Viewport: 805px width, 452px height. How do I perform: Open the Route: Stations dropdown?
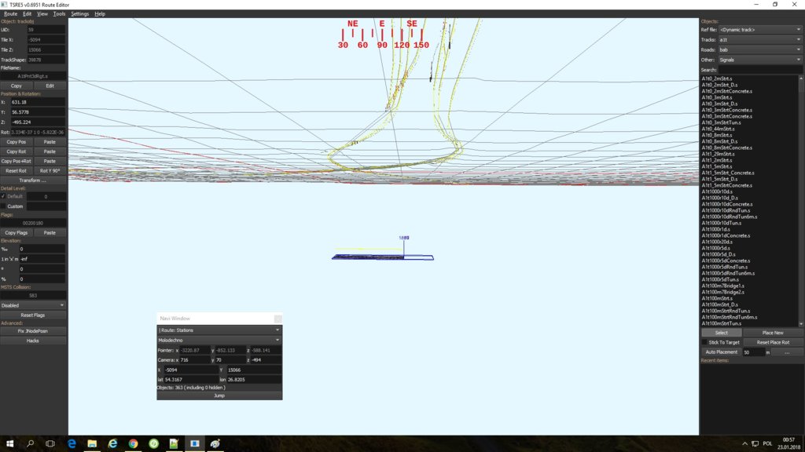[x=219, y=330]
